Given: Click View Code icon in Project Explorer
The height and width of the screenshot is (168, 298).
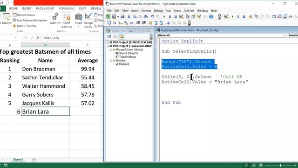Looking at the screenshot, I should click(x=109, y=36).
